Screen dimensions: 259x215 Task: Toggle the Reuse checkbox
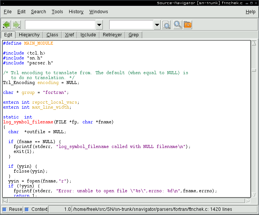click(x=5, y=209)
